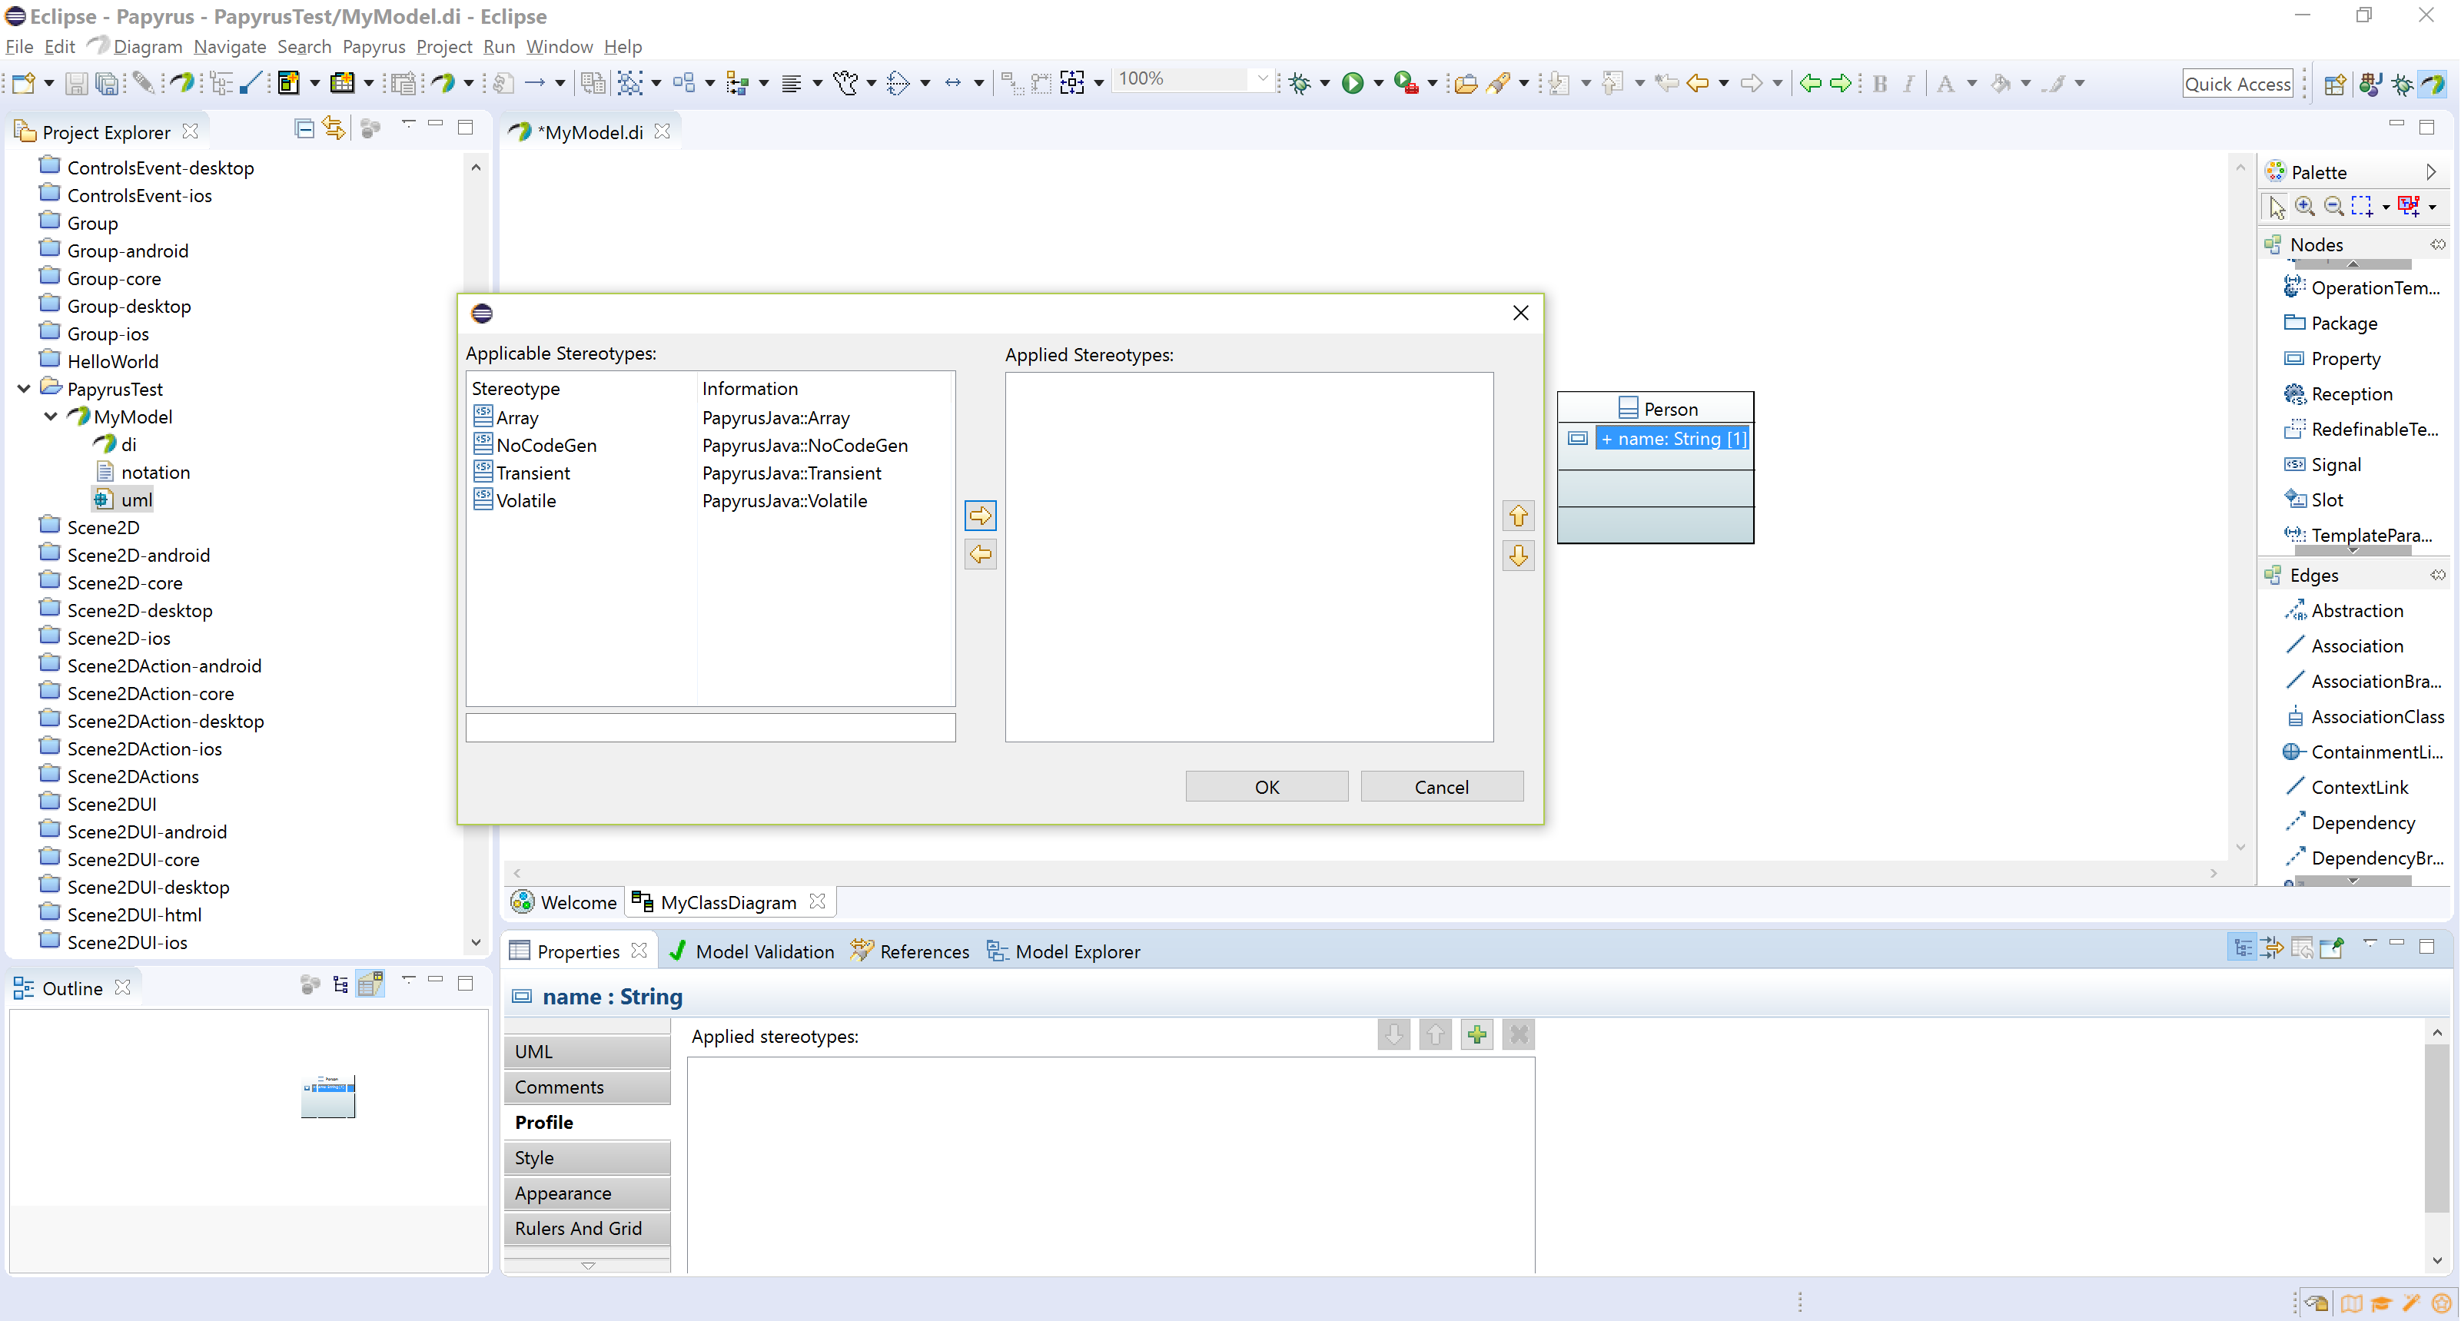The height and width of the screenshot is (1321, 2461).
Task: Click Zoom Out tool in Palette
Action: coord(2333,206)
